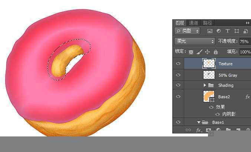Select the Base1 group name
The image size is (251, 152).
pyautogui.click(x=218, y=122)
